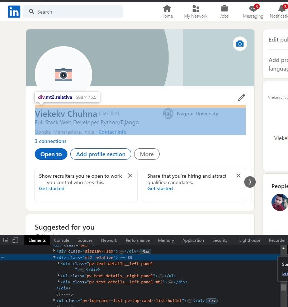The height and width of the screenshot is (307, 288).
Task: Select the Full Stack Web Developer headline
Action: coord(87,123)
